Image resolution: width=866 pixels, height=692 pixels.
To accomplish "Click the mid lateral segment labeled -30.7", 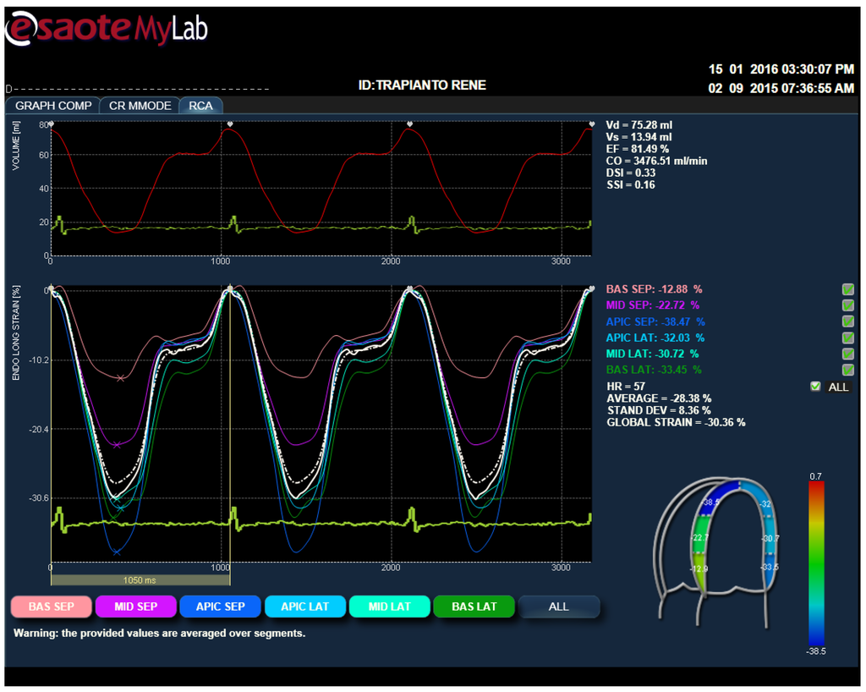I will [x=770, y=535].
